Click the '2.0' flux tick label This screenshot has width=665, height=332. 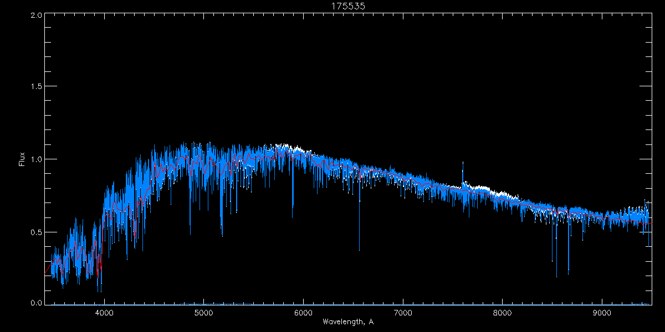coord(36,15)
